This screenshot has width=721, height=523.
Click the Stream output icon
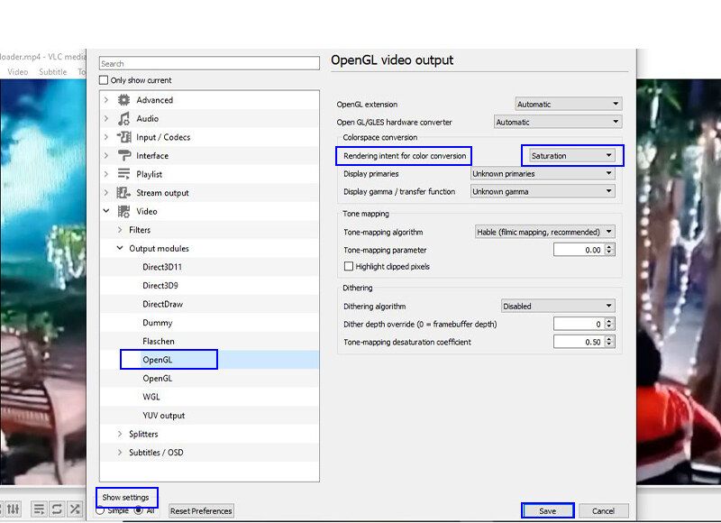point(123,193)
